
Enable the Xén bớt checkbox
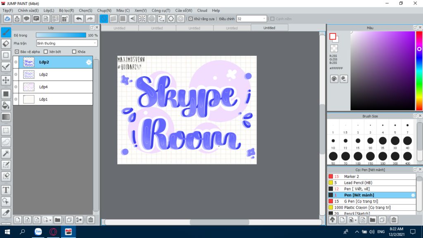(45, 52)
